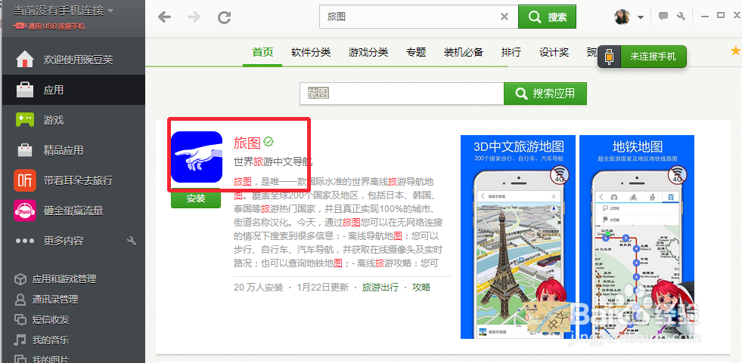Image resolution: width=742 pixels, height=363 pixels.
Task: Click the wrench beside 更多内容
Action: pos(132,241)
